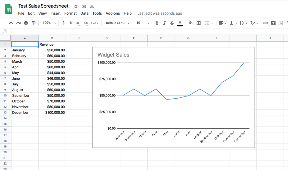Open the Format menu

pyautogui.click(x=70, y=13)
